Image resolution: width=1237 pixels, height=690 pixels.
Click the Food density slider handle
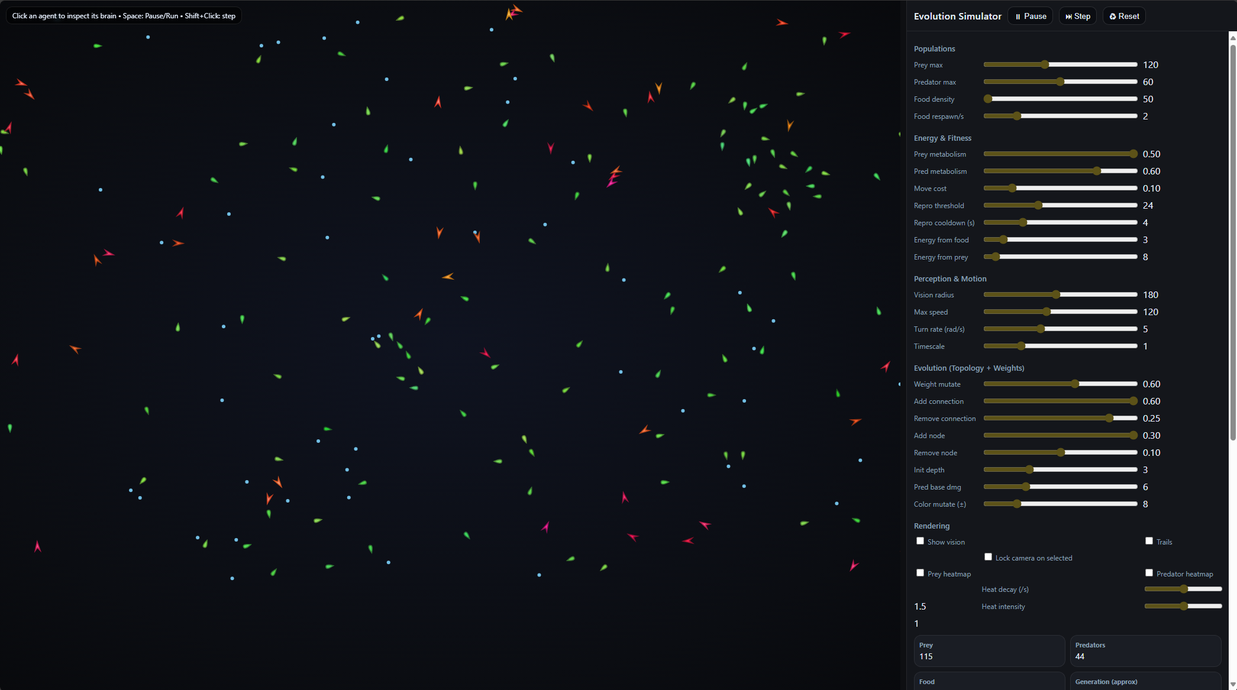[988, 99]
